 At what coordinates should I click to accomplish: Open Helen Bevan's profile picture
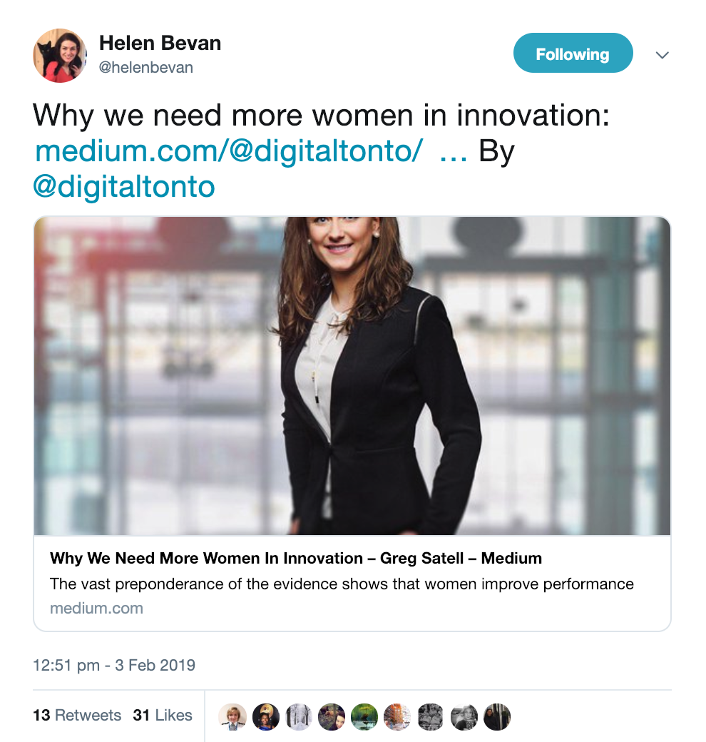pos(60,55)
